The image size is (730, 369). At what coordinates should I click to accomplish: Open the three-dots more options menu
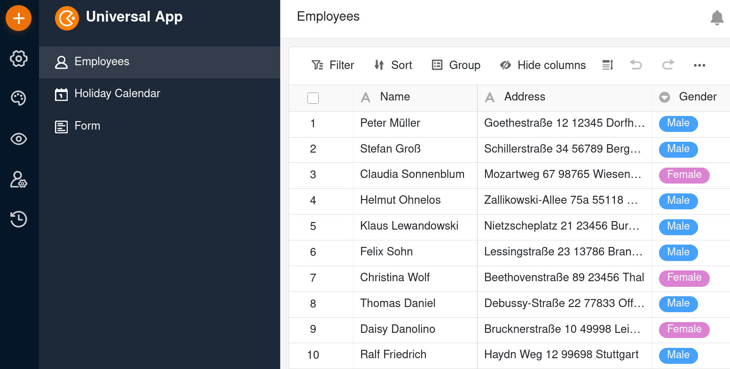point(699,65)
